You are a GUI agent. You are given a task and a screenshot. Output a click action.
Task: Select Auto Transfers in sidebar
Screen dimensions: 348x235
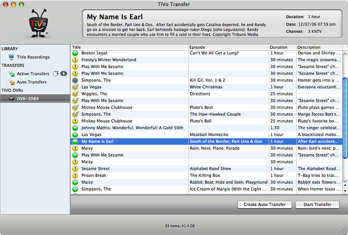(32, 82)
